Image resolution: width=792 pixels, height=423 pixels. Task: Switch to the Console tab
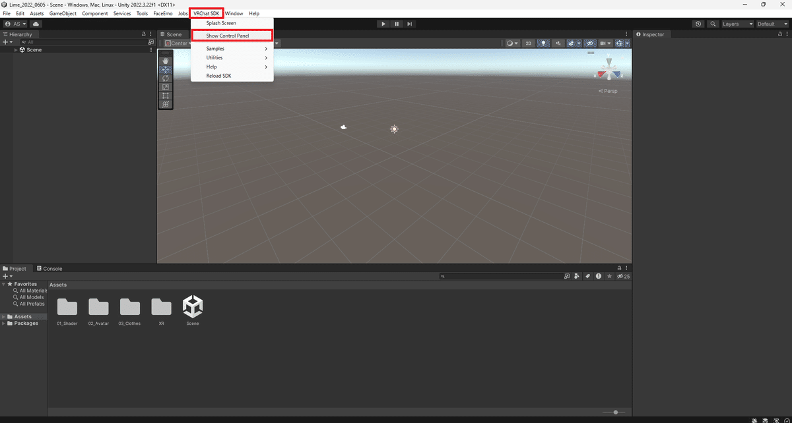[x=49, y=269]
